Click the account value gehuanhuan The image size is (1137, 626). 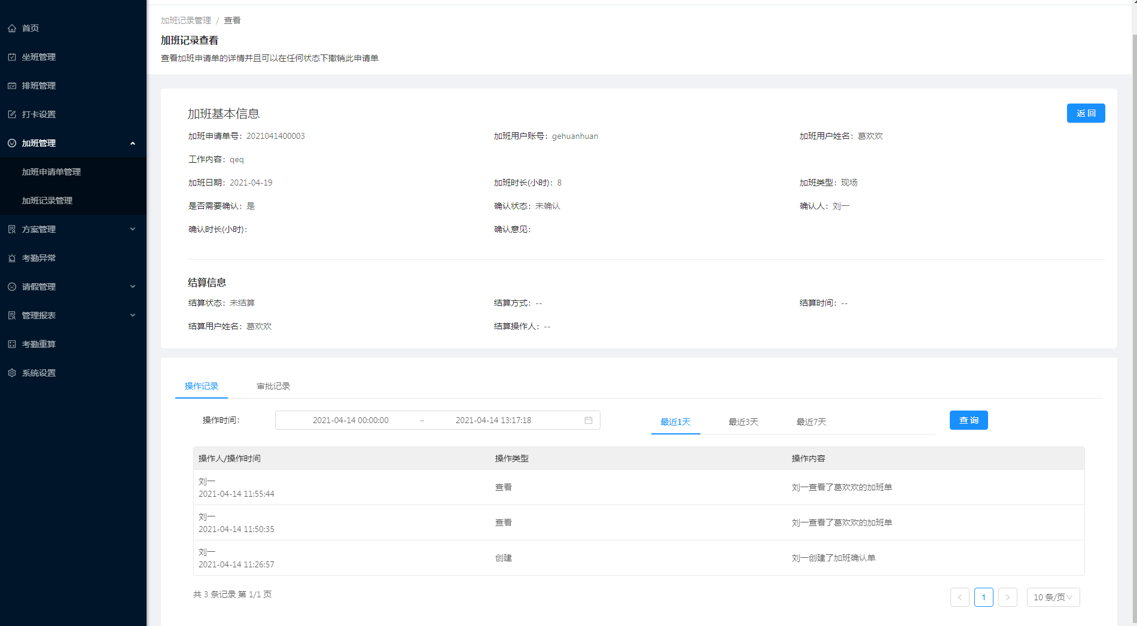[x=575, y=136]
